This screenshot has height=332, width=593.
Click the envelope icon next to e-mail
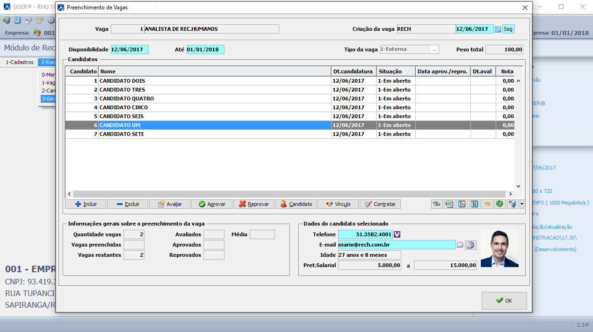(x=460, y=245)
